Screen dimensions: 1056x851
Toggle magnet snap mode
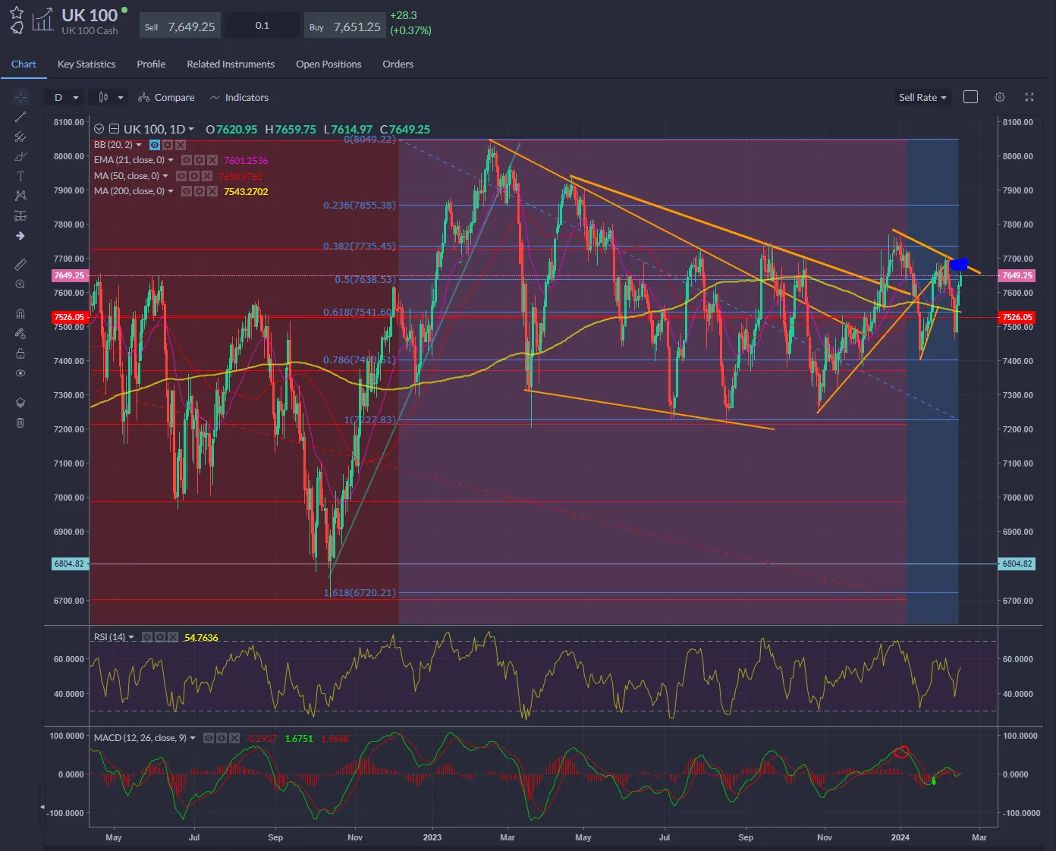[20, 313]
